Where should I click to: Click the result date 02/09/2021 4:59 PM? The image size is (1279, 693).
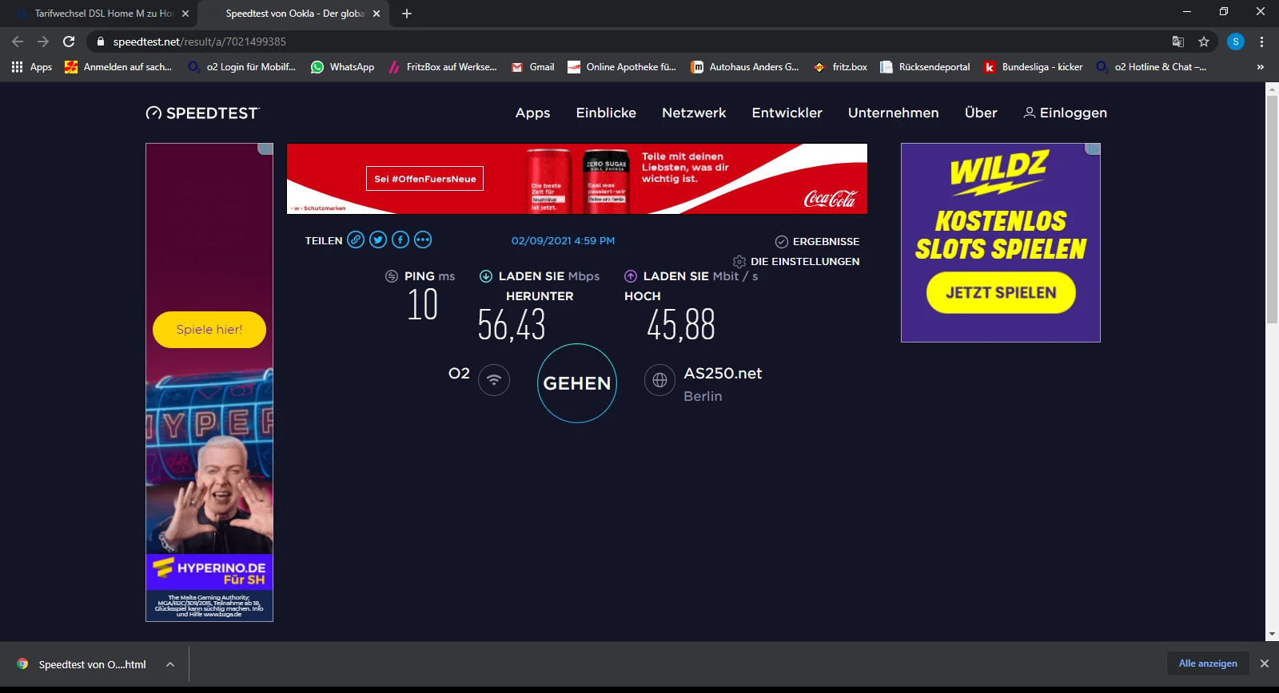563,240
